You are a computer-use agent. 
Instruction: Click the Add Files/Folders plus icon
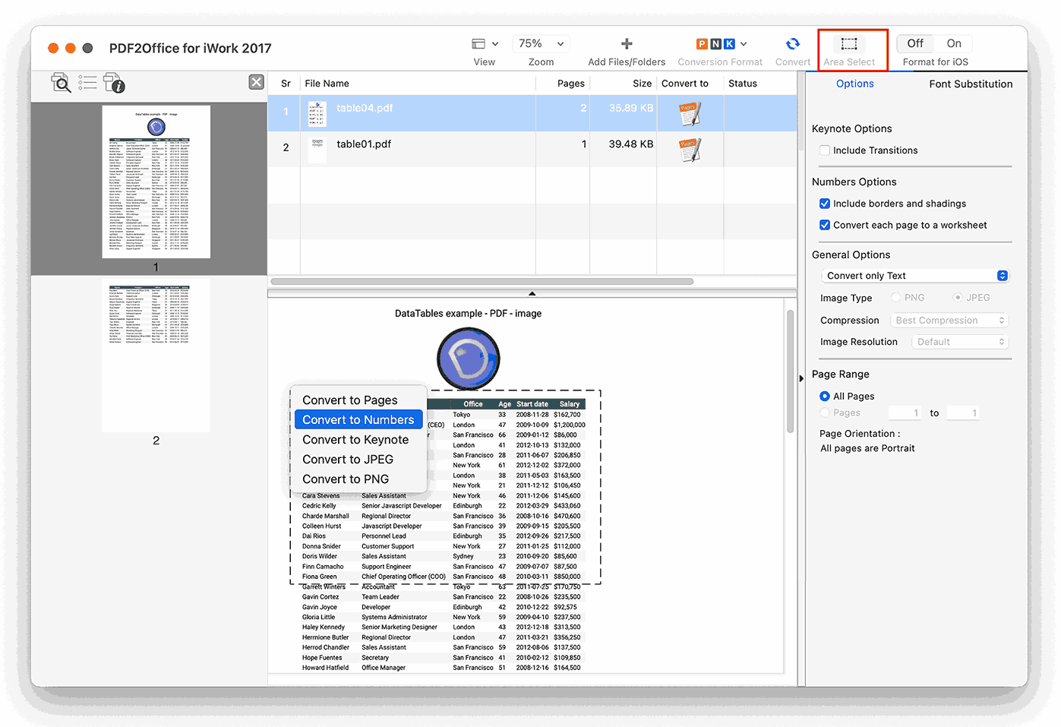click(x=627, y=44)
